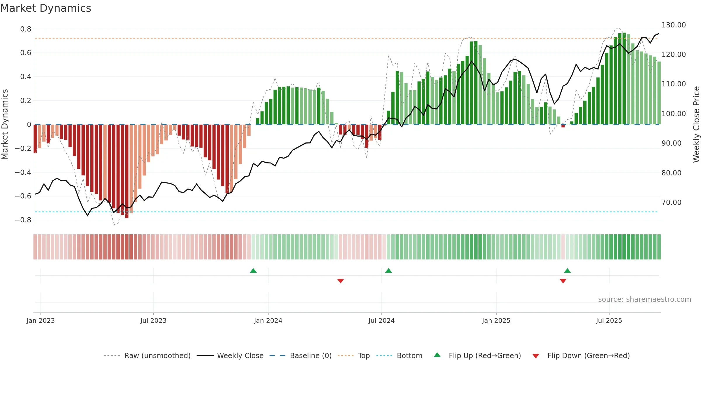Viewport: 701px width, 394px height.
Task: Click the Jan 2023 axis label
Action: (41, 320)
